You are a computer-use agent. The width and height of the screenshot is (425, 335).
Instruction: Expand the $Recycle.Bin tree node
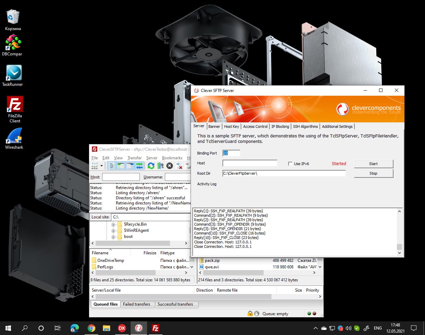click(113, 224)
